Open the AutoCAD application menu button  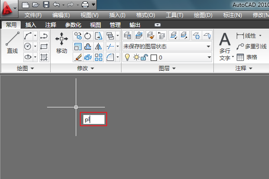click(9, 9)
